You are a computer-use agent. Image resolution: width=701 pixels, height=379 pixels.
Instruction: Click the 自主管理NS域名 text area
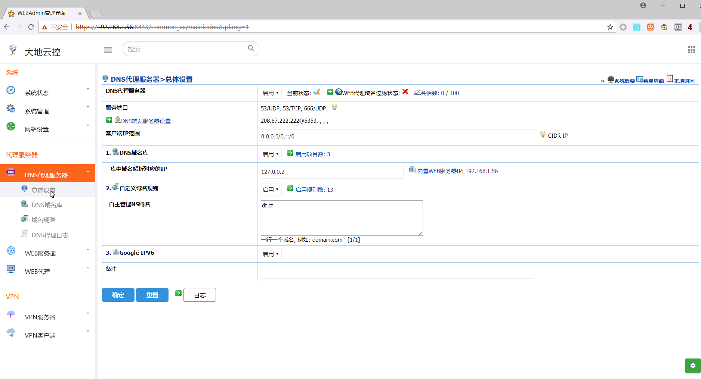(342, 218)
